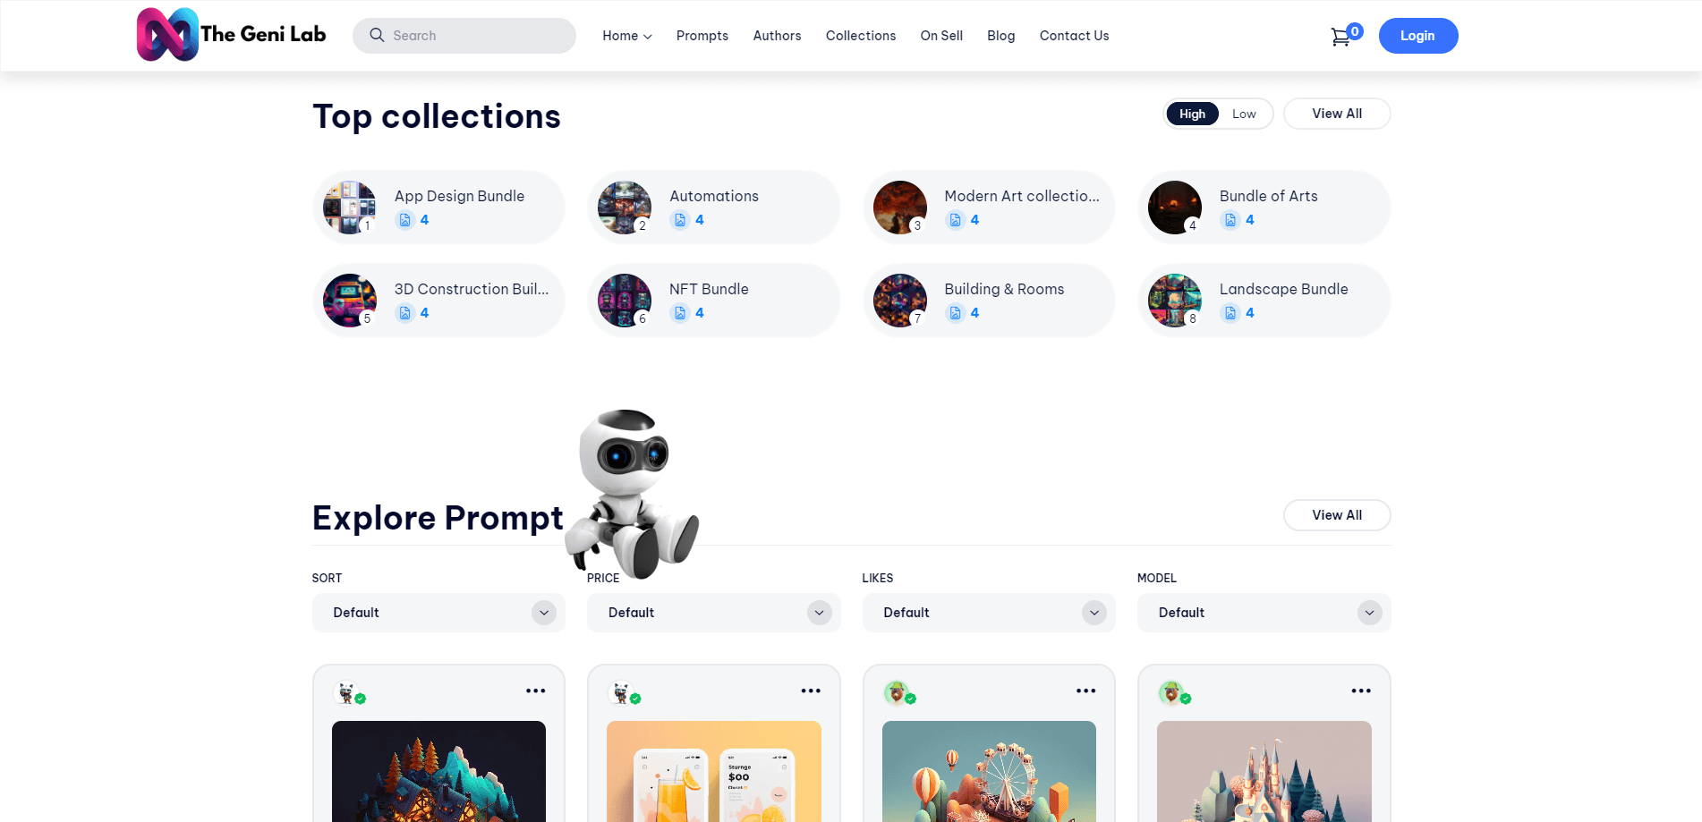Click the Automations collection thumbnail

point(625,208)
